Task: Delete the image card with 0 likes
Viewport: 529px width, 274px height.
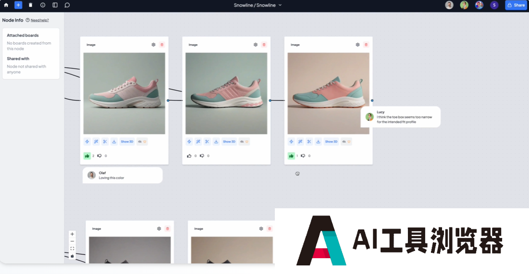Action: [264, 45]
